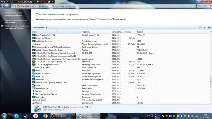Select PunkBuster Services in the list
This screenshot has height=119, width=212.
pos(93,41)
